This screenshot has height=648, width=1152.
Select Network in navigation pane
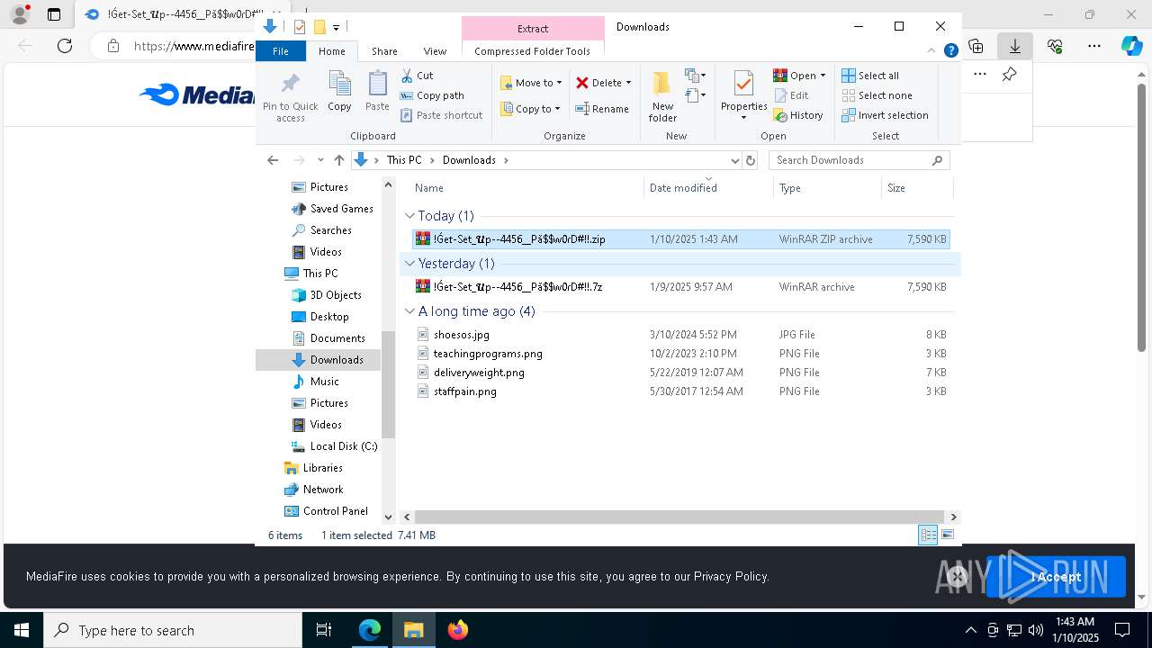pos(322,490)
